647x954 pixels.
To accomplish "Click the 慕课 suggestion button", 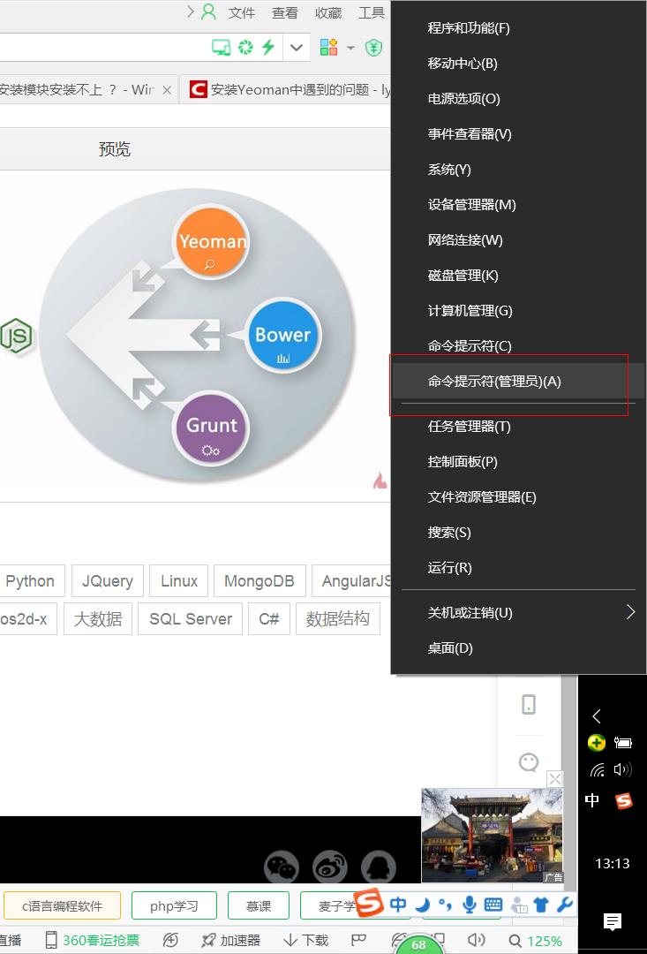I will point(259,906).
